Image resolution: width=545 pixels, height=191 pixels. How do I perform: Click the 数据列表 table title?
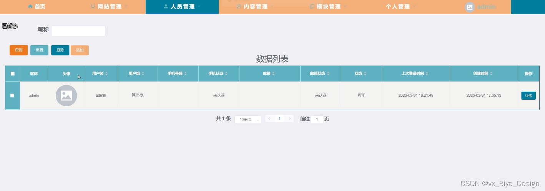(272, 59)
